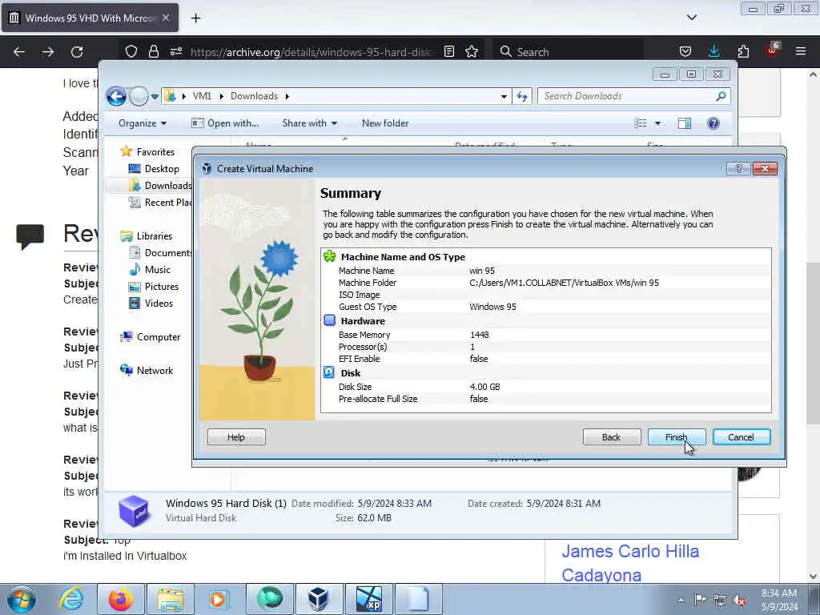Click the Machine Name and OS Type clover icon
Image resolution: width=820 pixels, height=615 pixels.
point(329,256)
